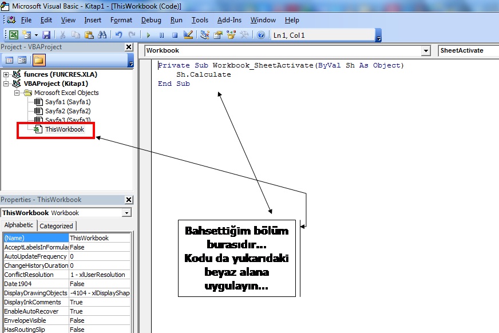This screenshot has width=499, height=333.
Task: Open Project Explorer toolbar icon
Action: coord(205,35)
